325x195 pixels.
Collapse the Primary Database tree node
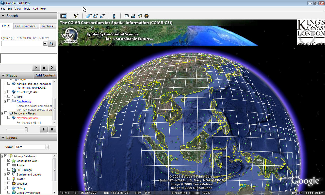pos(2,156)
